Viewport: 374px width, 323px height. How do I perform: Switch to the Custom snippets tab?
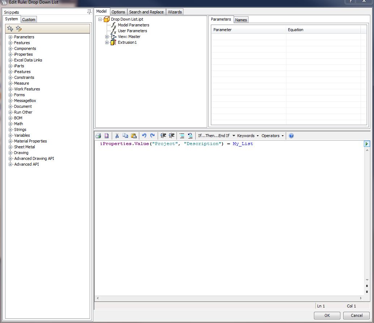click(x=29, y=20)
